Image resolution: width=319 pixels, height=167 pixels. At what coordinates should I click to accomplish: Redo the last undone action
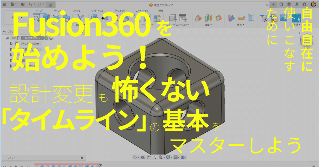tap(40, 5)
